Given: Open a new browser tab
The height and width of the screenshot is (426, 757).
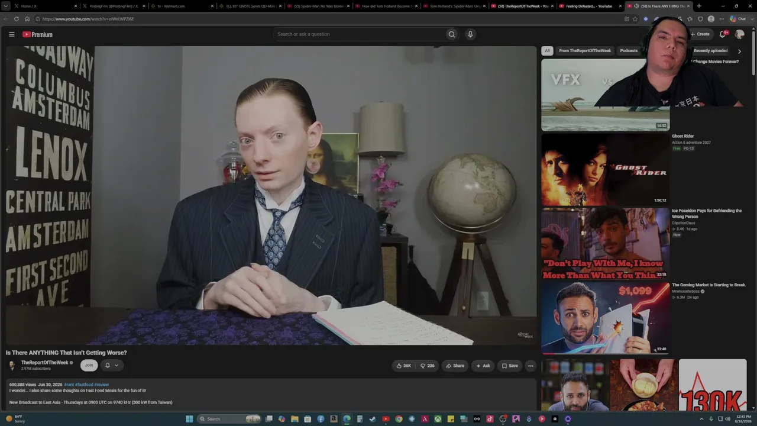Looking at the screenshot, I should 699,6.
